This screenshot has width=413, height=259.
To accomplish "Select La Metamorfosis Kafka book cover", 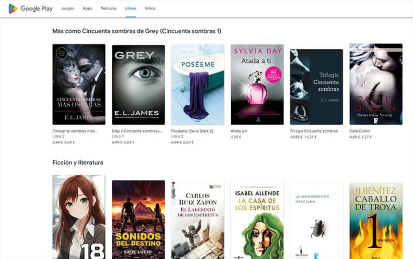I will pyautogui.click(x=317, y=220).
